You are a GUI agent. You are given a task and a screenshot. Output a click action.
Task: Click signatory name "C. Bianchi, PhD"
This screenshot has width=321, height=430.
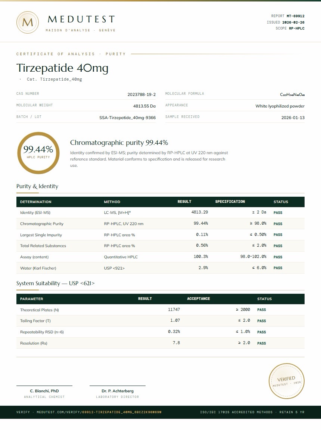[44, 391]
